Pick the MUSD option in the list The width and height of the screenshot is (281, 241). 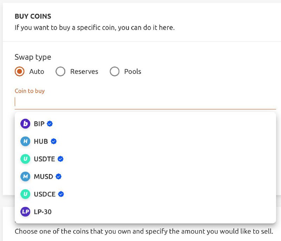click(x=145, y=176)
